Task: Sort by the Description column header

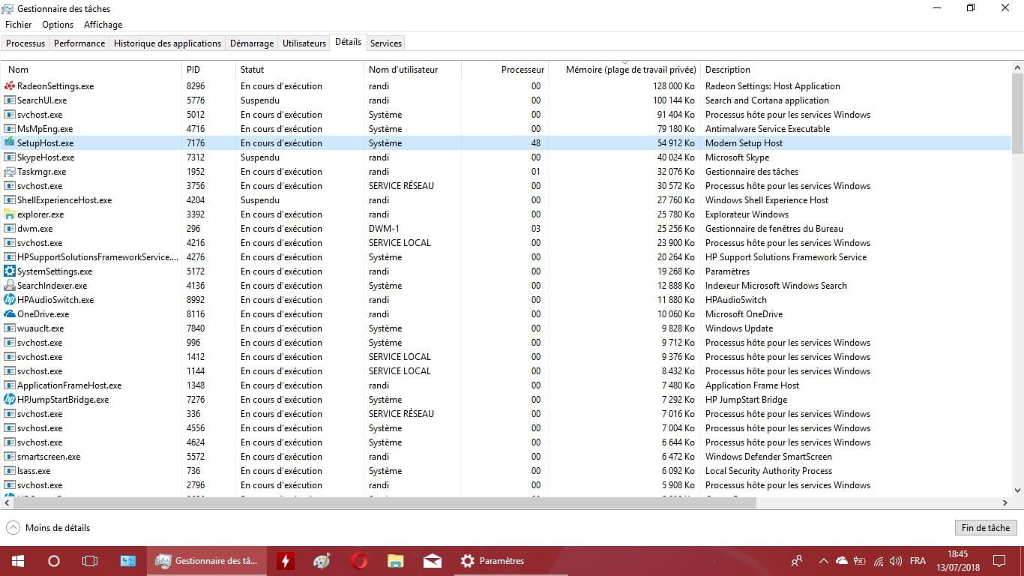Action: click(856, 70)
